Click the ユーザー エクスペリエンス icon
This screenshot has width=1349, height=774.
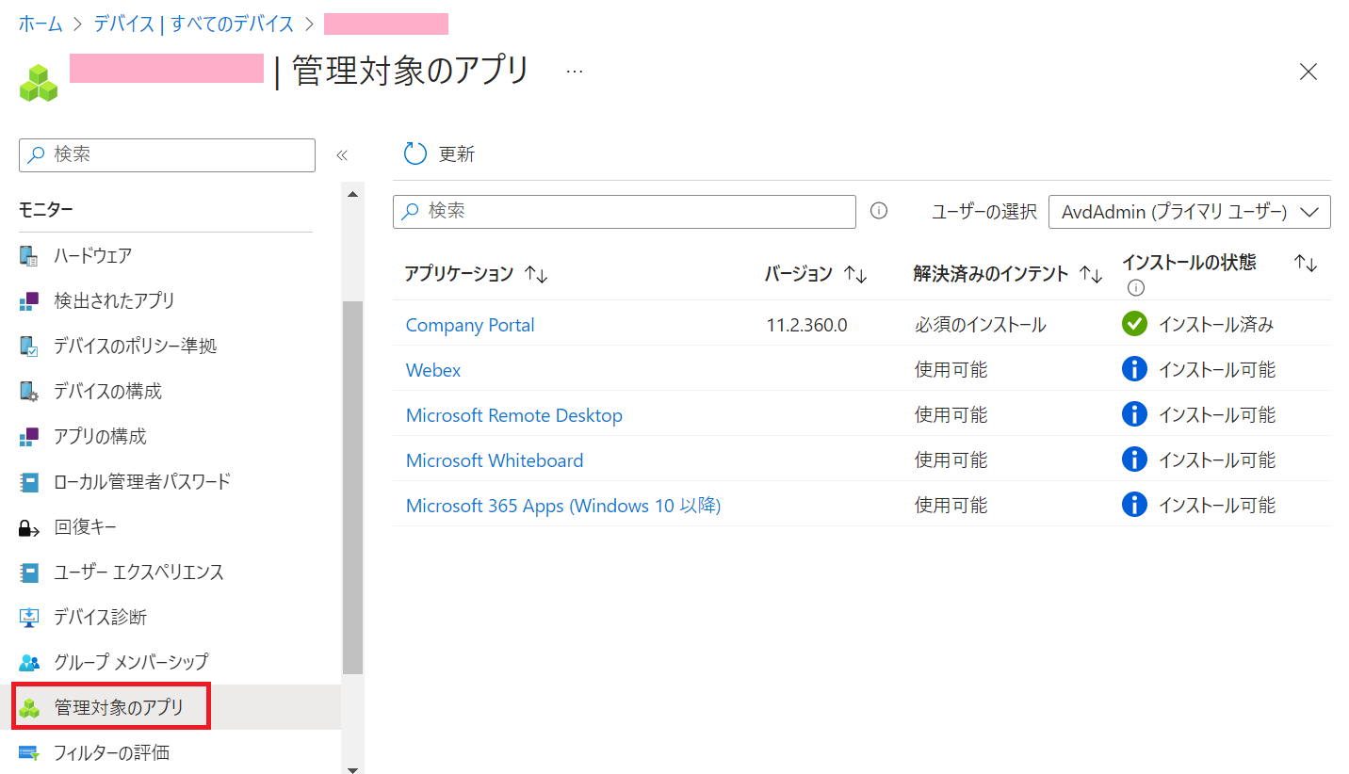click(x=29, y=572)
